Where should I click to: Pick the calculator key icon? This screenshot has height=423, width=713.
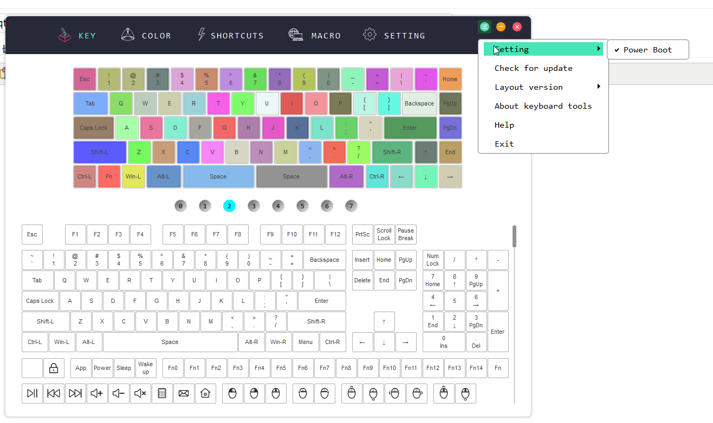pos(162,393)
